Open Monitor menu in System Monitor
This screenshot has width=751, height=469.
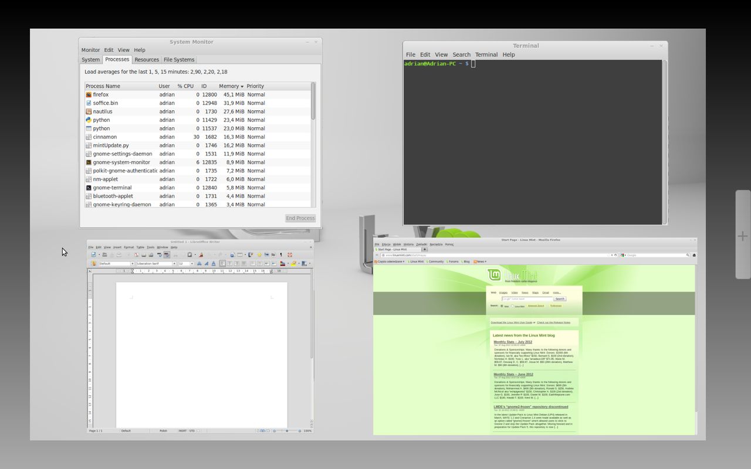(90, 50)
